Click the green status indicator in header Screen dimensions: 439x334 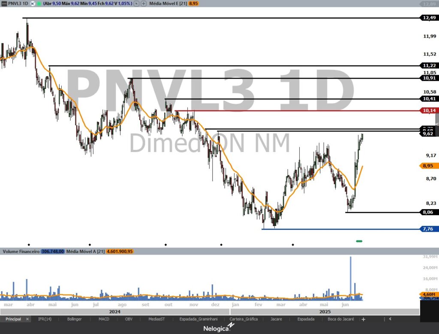point(39,3)
